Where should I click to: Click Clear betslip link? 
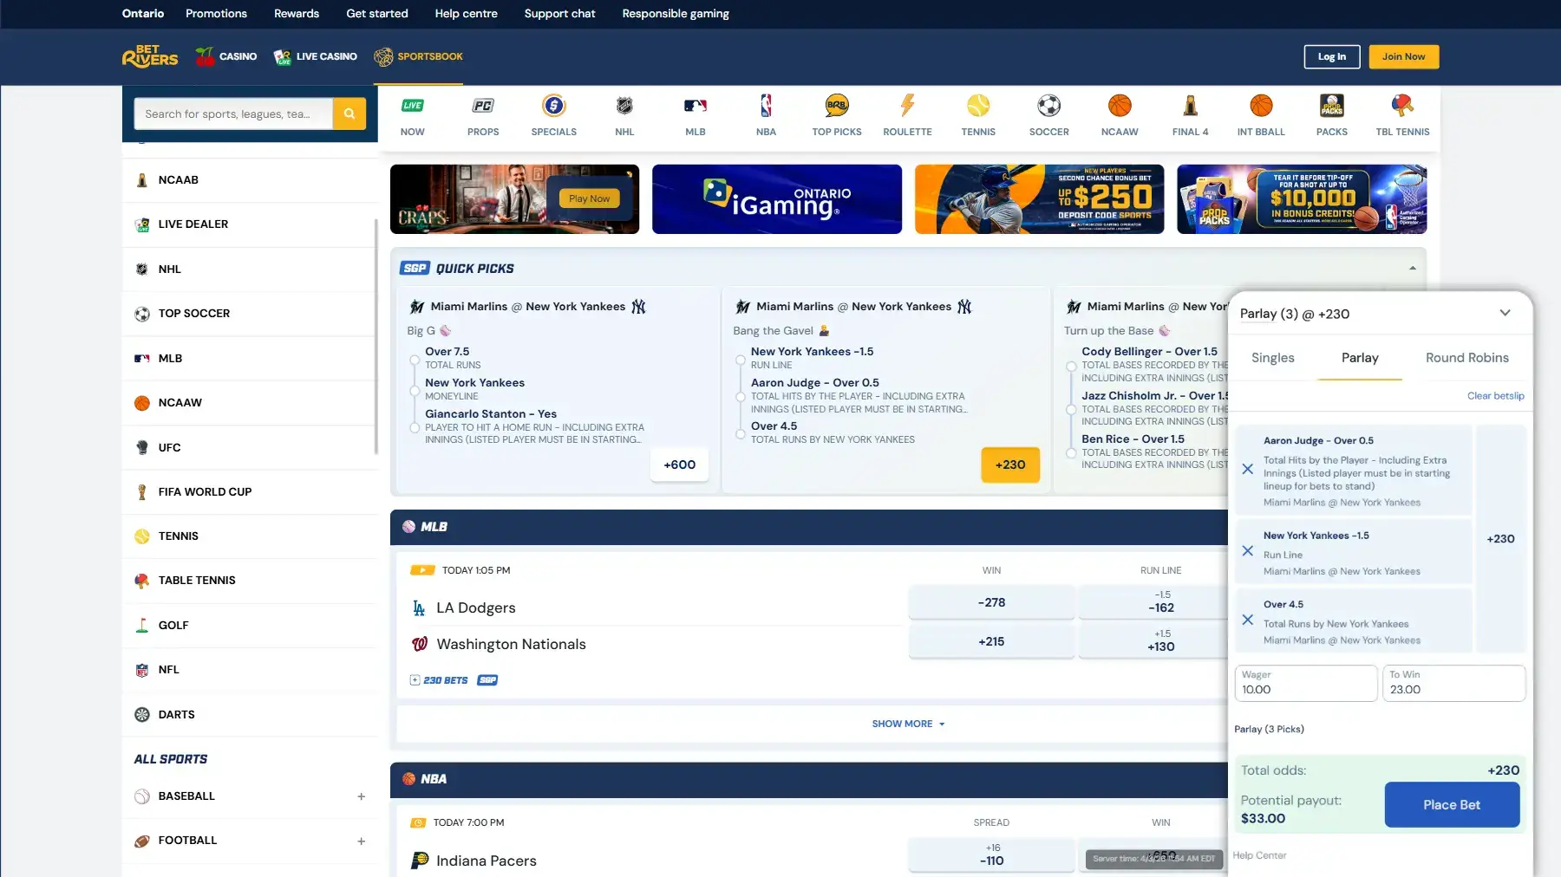(1495, 396)
